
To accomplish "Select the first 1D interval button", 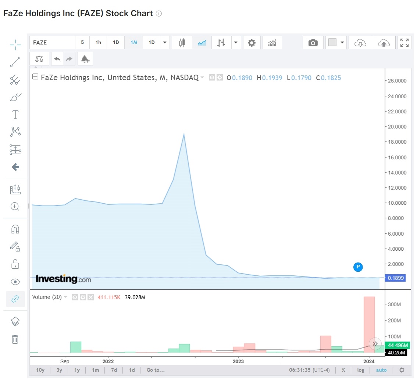I will 116,43.
